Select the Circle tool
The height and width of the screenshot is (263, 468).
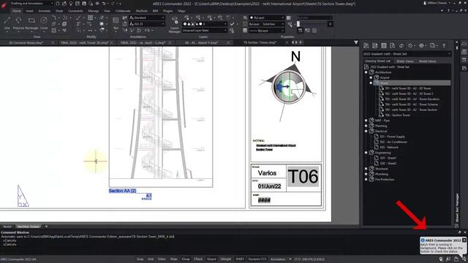[x=44, y=23]
